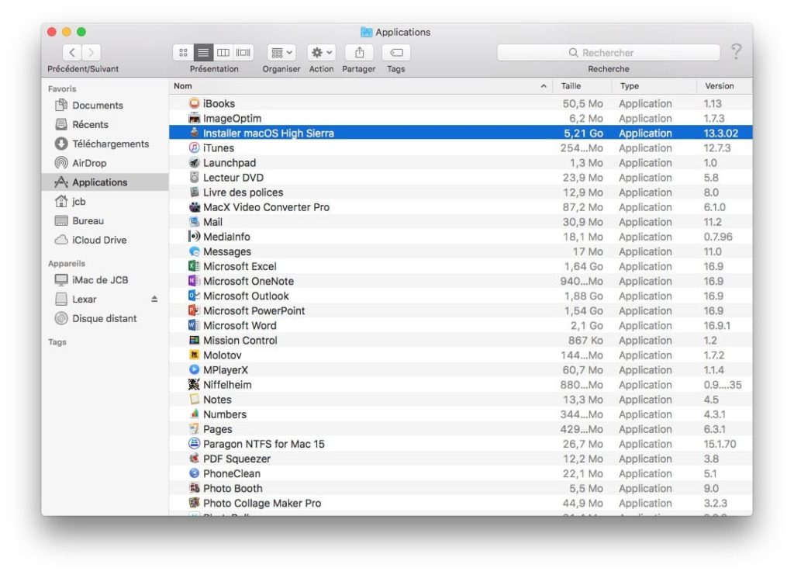Click the iTunes app icon
Viewport: 794px width, 575px height.
194,148
